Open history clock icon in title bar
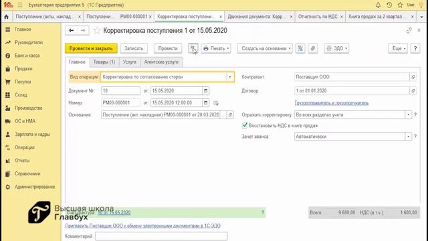The image size is (428, 241). [389, 5]
